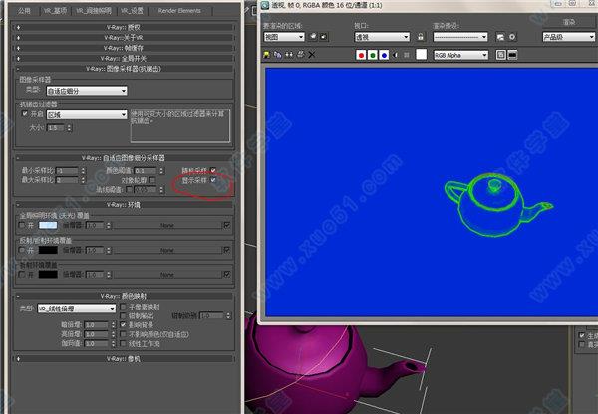
Task: Enable the blue channel button
Action: click(x=384, y=55)
